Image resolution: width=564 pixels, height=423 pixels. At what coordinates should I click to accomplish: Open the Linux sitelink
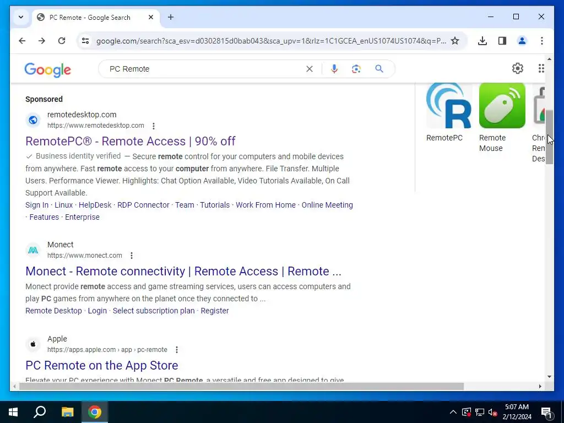point(64,205)
